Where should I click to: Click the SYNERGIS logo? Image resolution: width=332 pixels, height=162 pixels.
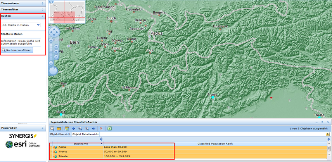tap(23, 136)
